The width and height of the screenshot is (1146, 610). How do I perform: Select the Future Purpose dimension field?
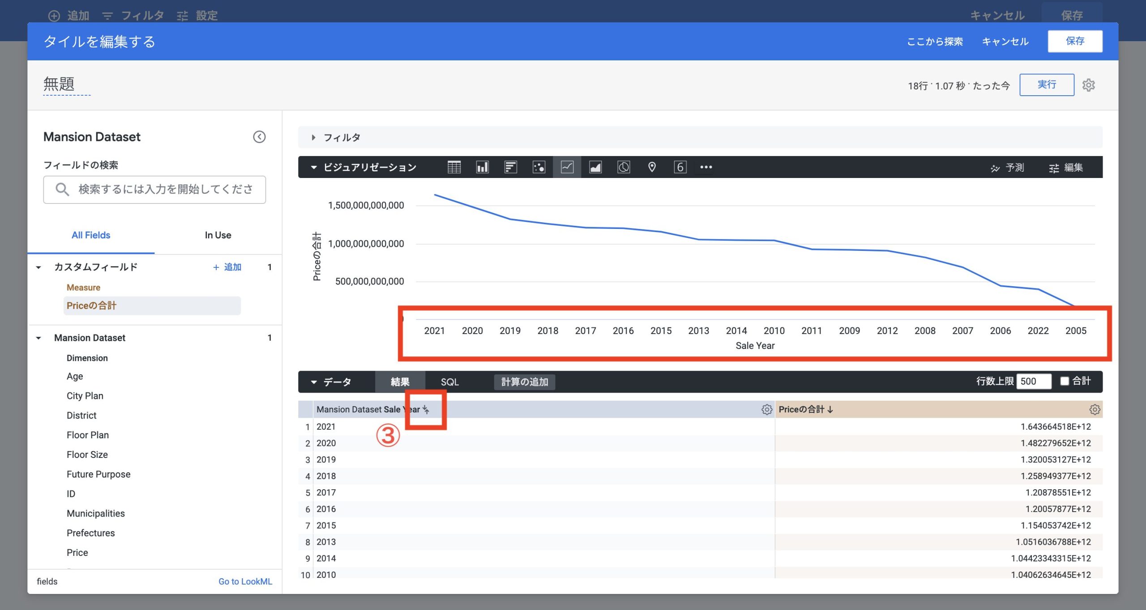(x=98, y=474)
